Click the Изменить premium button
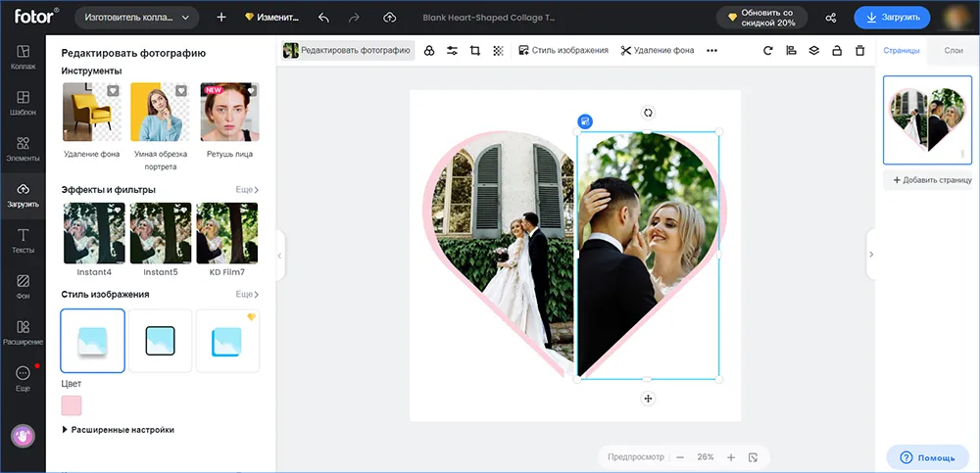980x473 pixels. pyautogui.click(x=270, y=18)
